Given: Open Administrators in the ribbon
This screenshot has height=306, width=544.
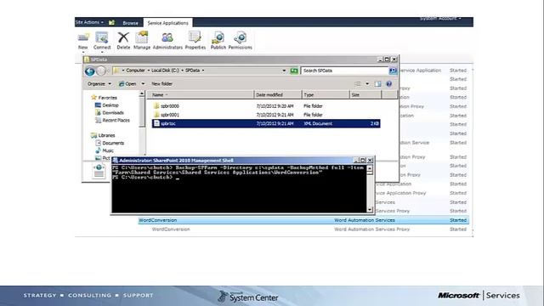Looking at the screenshot, I should (167, 40).
